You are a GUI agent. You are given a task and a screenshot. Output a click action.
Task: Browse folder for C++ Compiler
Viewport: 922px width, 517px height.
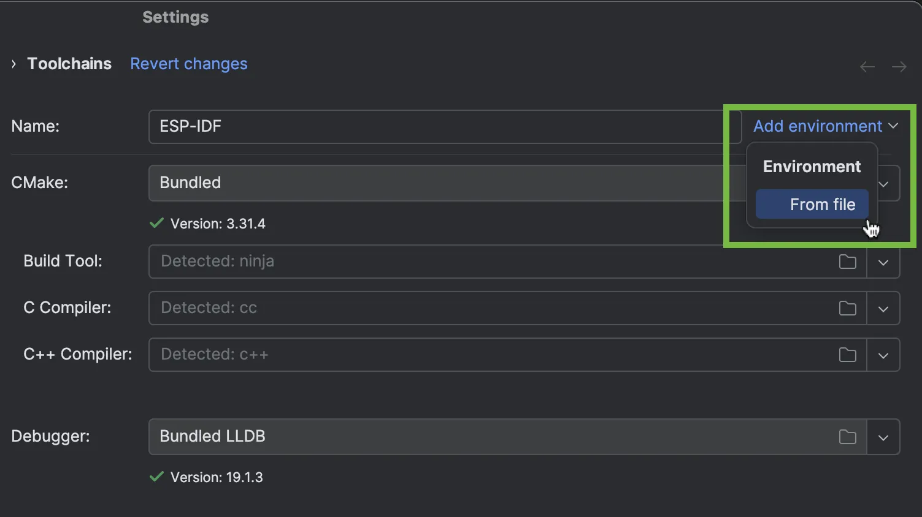(x=847, y=355)
